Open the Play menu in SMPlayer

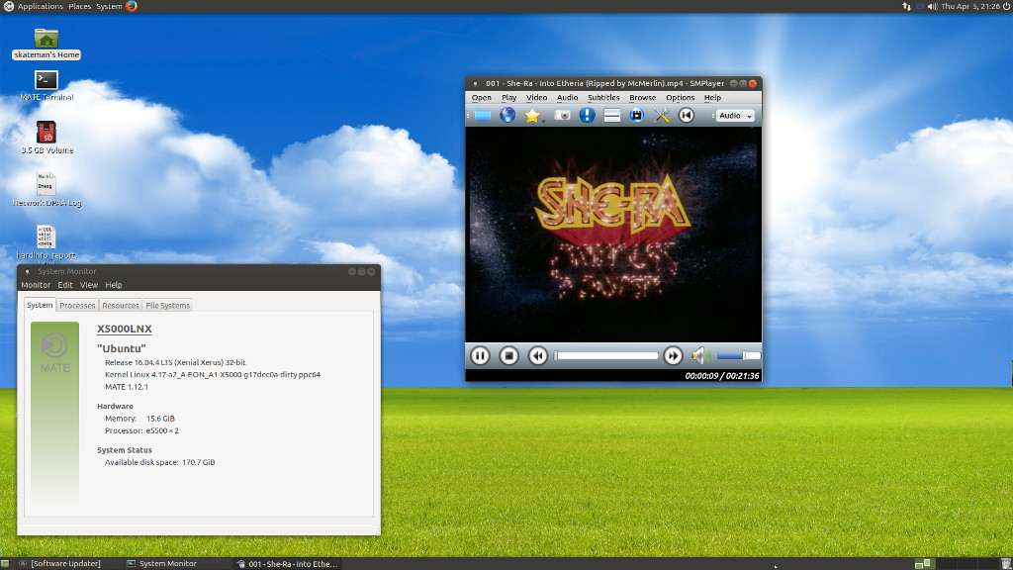tap(509, 98)
